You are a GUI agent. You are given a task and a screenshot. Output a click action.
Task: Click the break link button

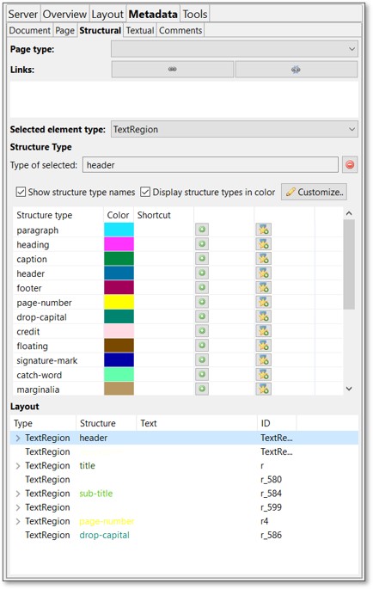tap(297, 70)
